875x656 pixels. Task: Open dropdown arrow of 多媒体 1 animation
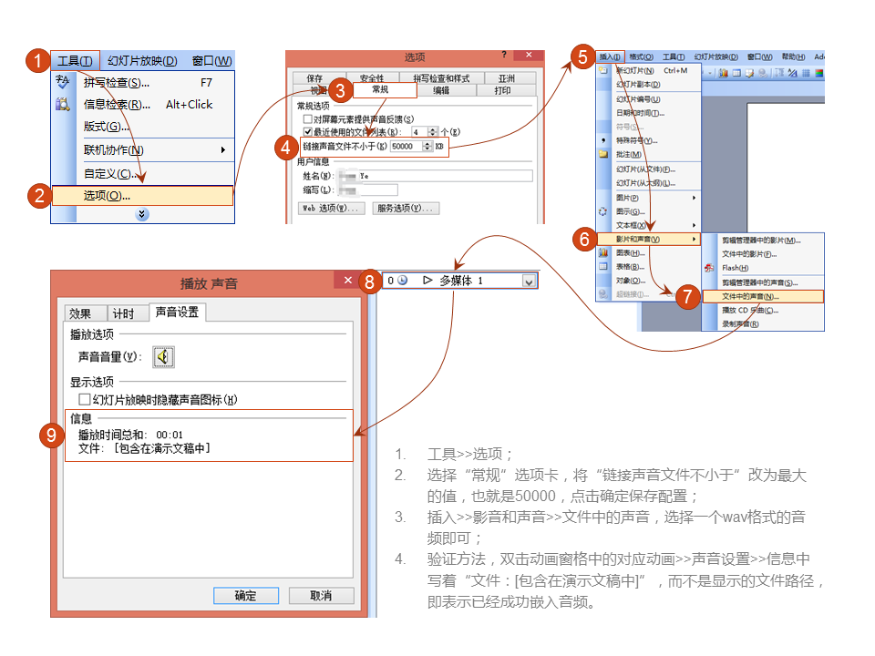529,282
